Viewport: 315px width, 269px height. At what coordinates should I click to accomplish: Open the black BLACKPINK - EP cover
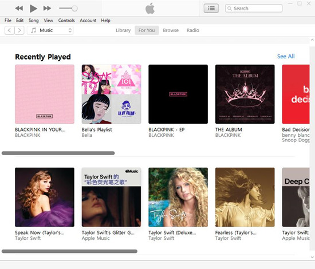click(x=178, y=94)
